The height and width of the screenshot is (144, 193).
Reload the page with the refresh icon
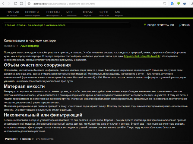coord(15,4)
